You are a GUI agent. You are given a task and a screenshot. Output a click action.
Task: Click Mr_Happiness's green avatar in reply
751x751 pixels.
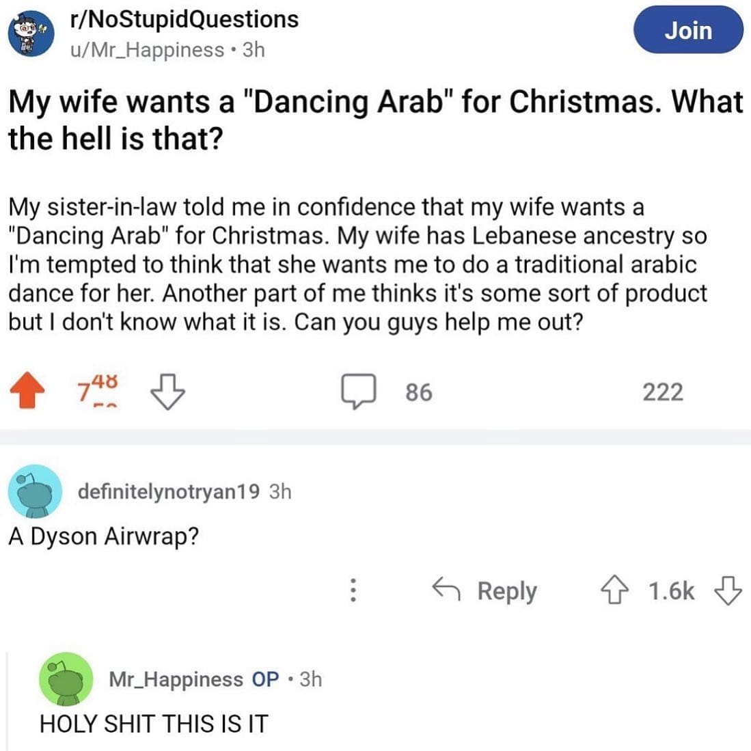coord(66,679)
